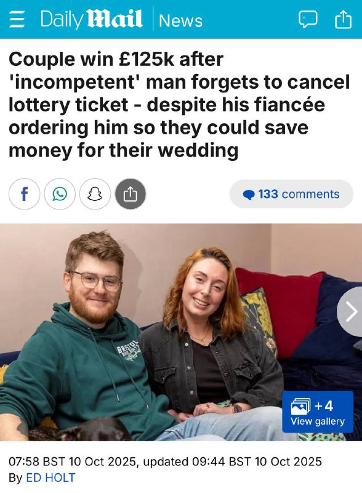The image size is (362, 493).
Task: Open author ED HOLT's profile link
Action: 50,478
